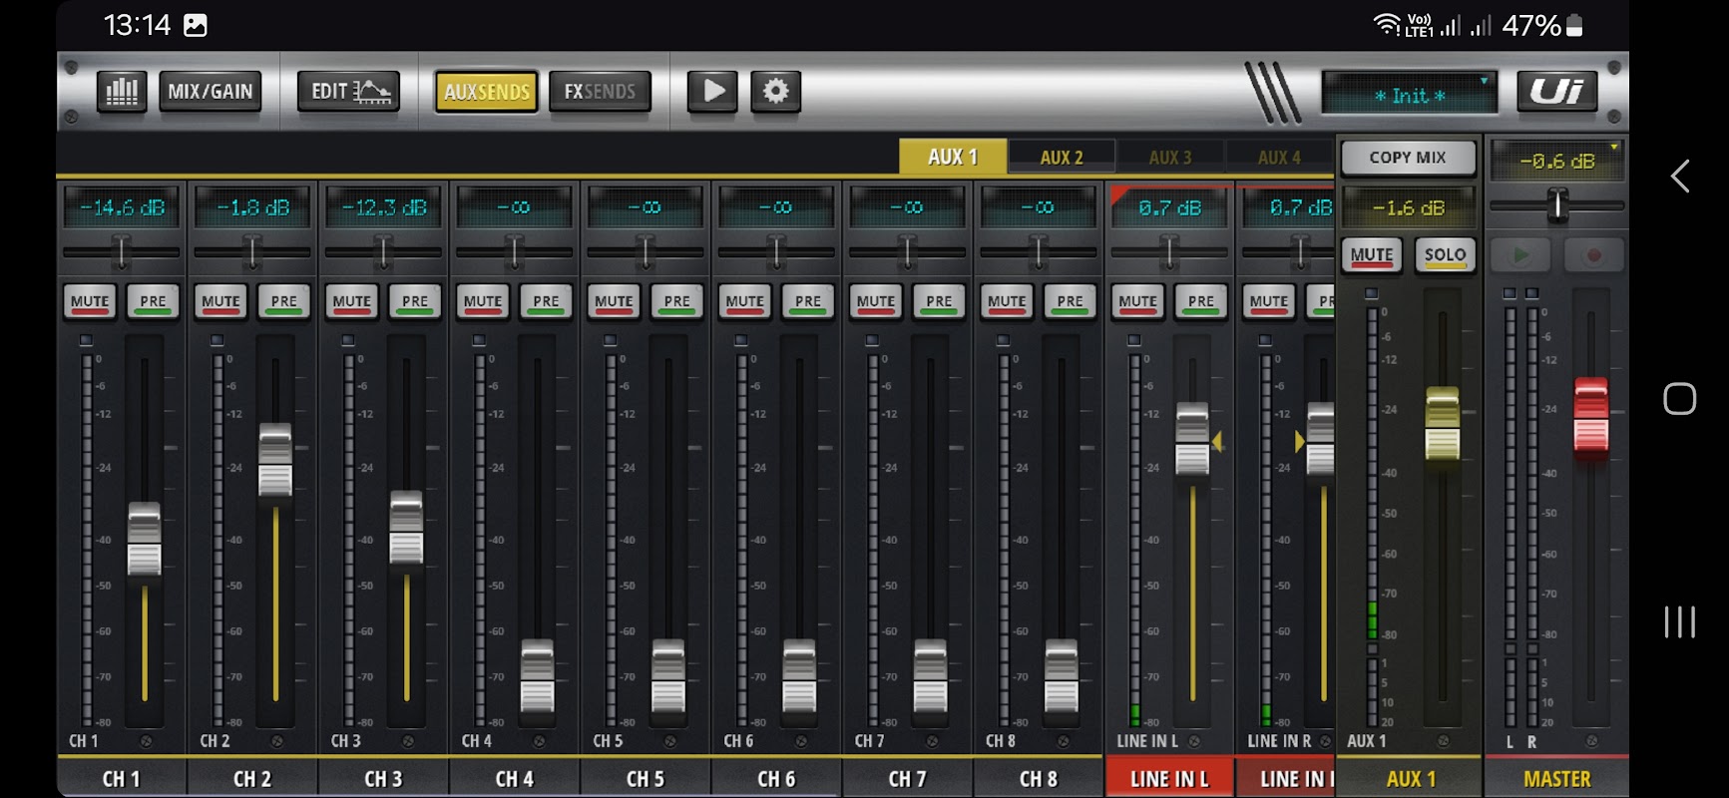Tap the Android back arrow
The image size is (1729, 798).
click(x=1680, y=177)
